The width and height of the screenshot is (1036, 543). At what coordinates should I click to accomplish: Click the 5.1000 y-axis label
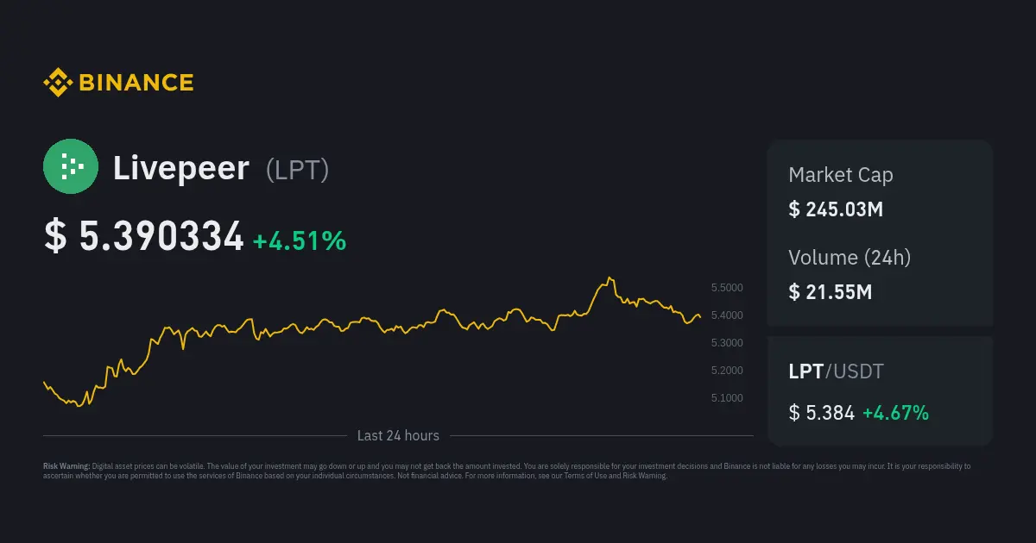pos(726,398)
